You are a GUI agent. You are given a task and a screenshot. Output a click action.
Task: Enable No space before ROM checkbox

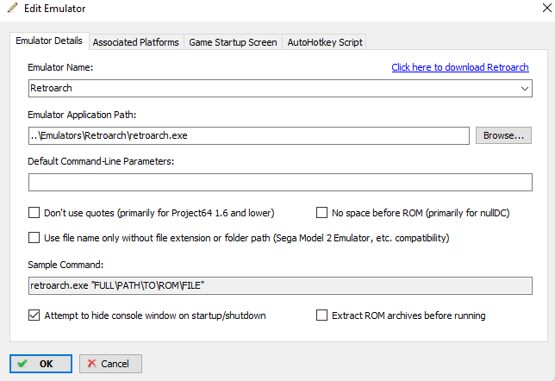(321, 213)
